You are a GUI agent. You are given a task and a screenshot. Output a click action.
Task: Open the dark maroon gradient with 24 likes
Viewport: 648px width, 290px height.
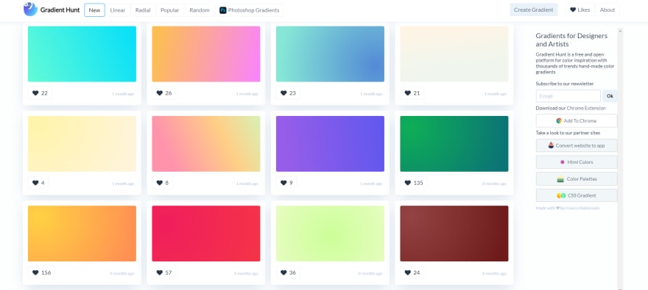(x=454, y=233)
